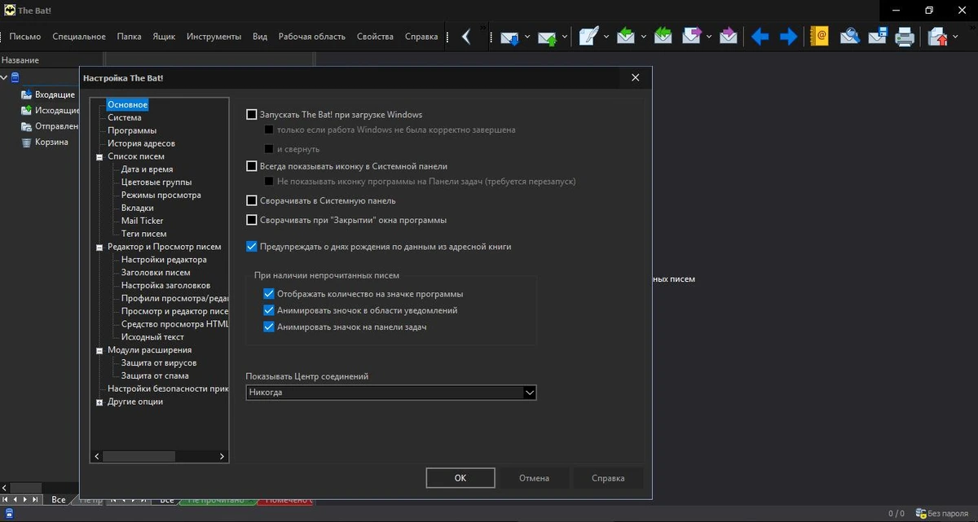Check Сворачивать при "Закрытии" окна программы
This screenshot has height=522, width=978.
tap(252, 220)
